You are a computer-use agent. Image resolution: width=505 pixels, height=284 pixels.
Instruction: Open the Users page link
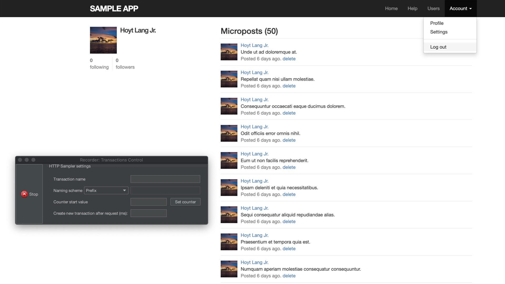pos(433,8)
